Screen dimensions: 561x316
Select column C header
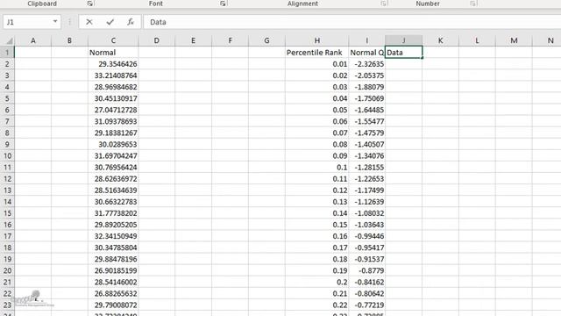(113, 41)
